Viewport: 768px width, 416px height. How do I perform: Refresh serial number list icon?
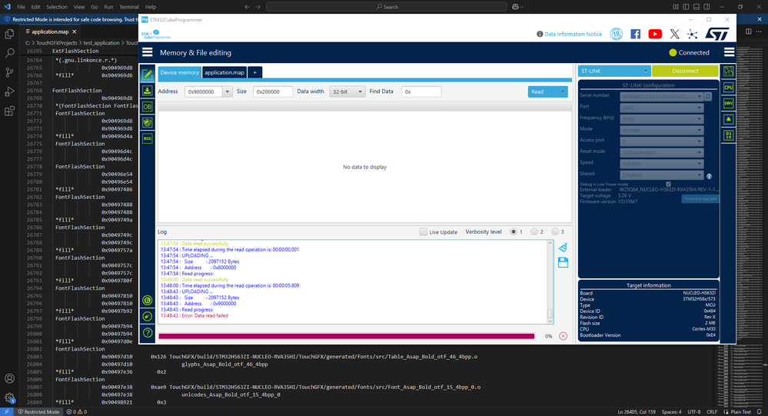tap(708, 97)
